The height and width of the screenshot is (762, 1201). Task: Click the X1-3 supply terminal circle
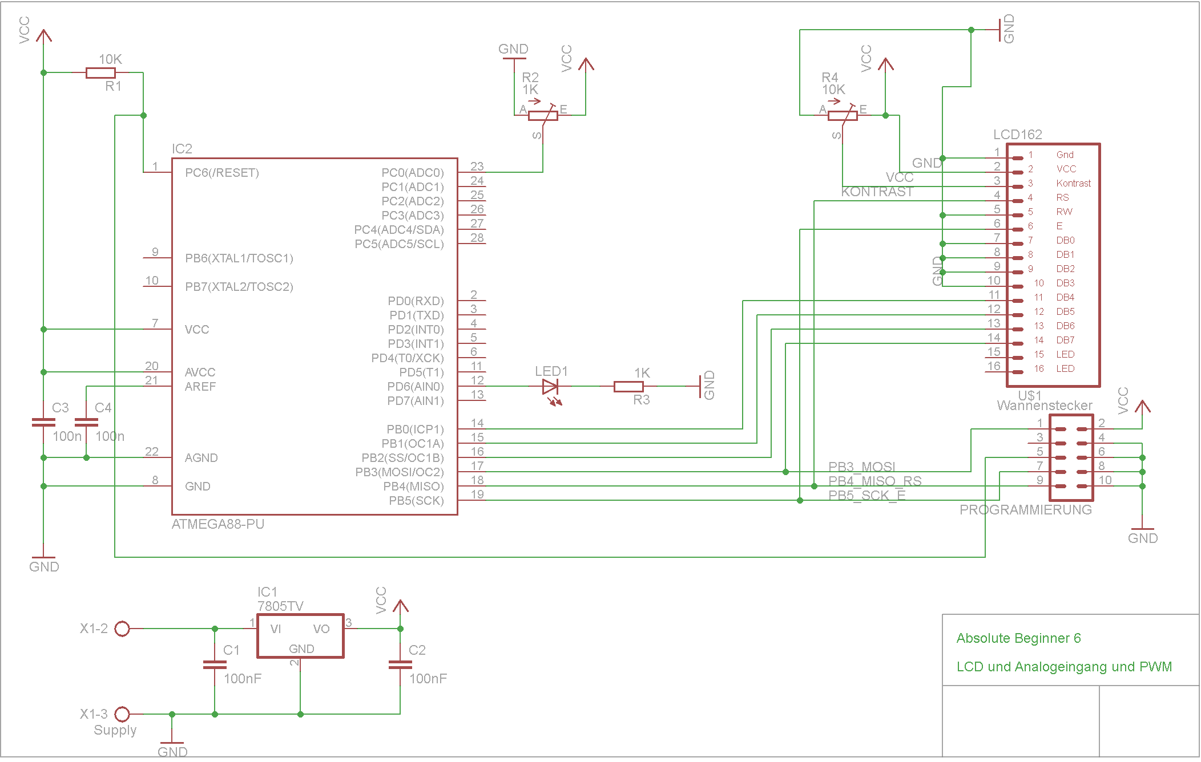point(122,714)
